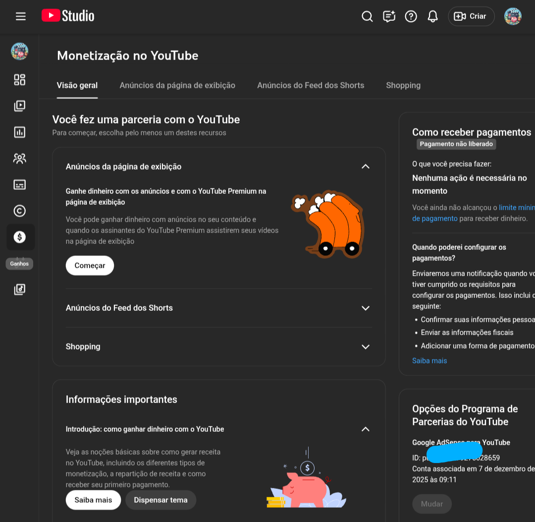Click the Começar button

90,266
